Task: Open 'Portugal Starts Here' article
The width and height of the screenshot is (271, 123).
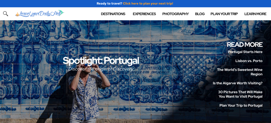Action: (x=245, y=52)
